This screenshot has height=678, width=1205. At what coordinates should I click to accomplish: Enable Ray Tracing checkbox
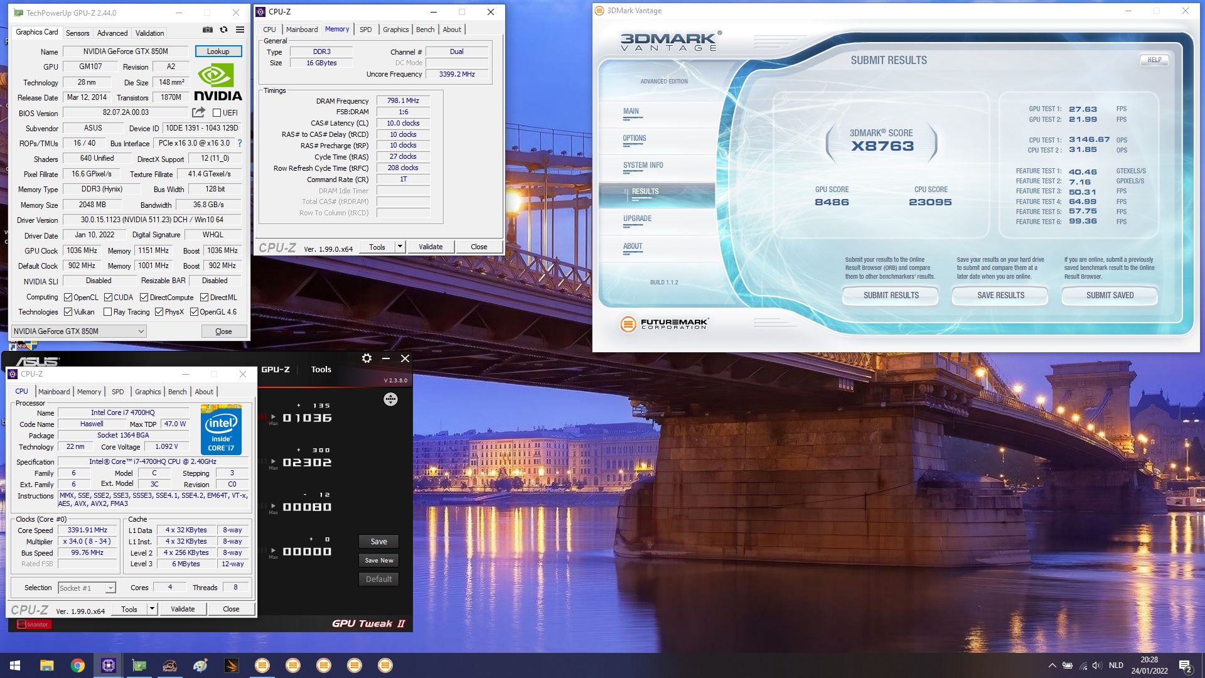[107, 312]
